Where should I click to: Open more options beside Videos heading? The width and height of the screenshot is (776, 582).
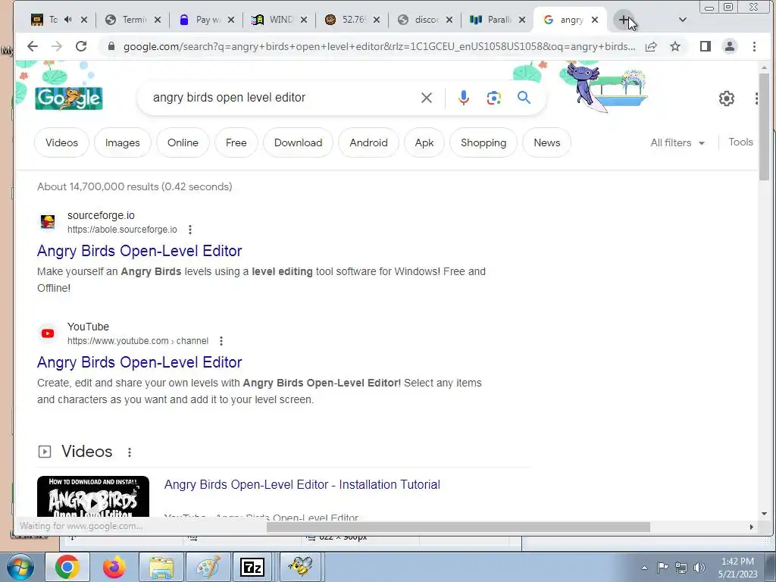pos(129,452)
